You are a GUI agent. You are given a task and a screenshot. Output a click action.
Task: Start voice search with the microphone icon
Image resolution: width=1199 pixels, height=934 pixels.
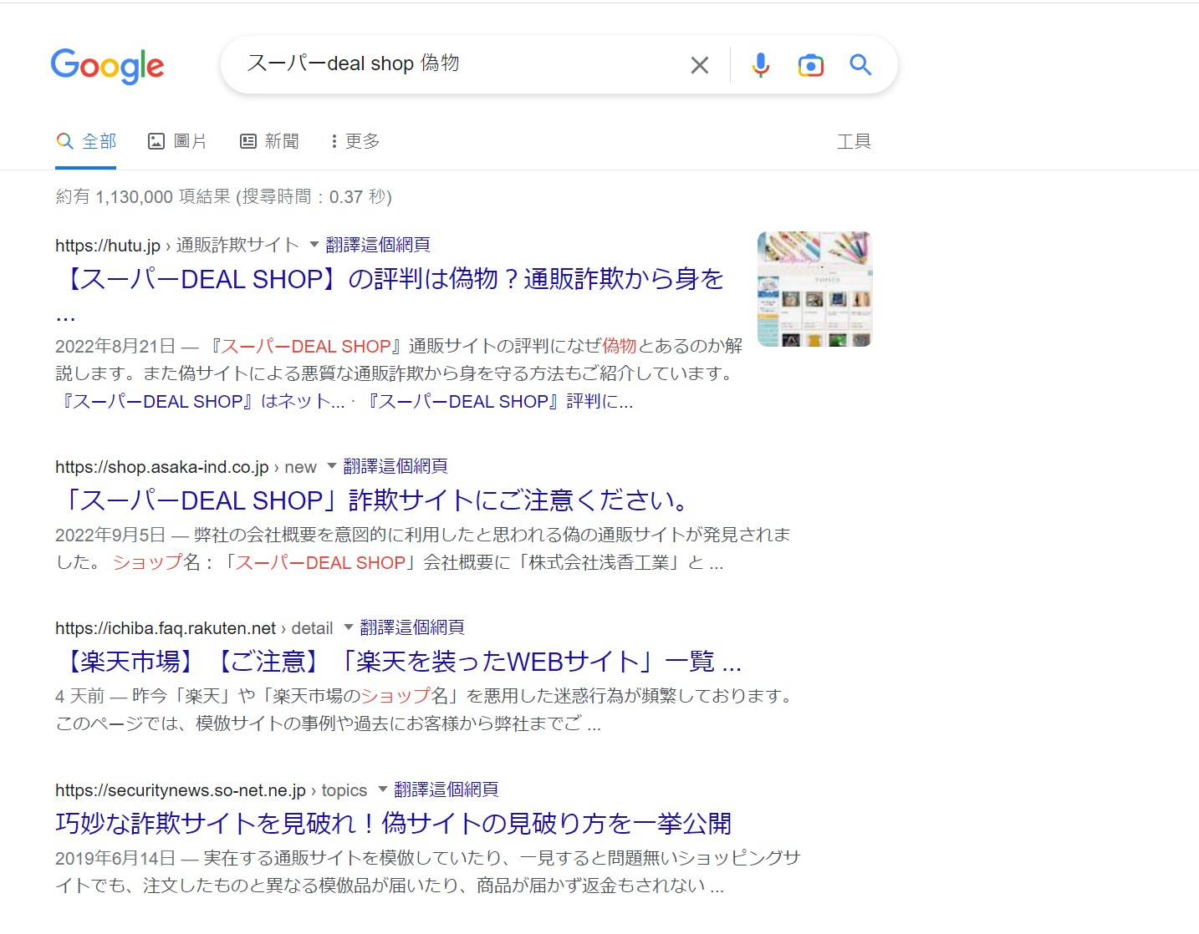point(760,65)
